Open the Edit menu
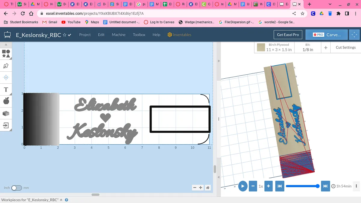Screen dimensions: 361x203 click(x=101, y=35)
